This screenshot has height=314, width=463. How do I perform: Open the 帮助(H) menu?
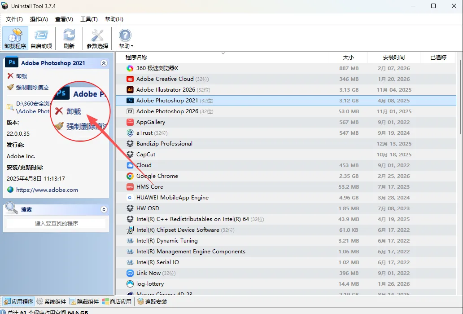[x=114, y=19]
